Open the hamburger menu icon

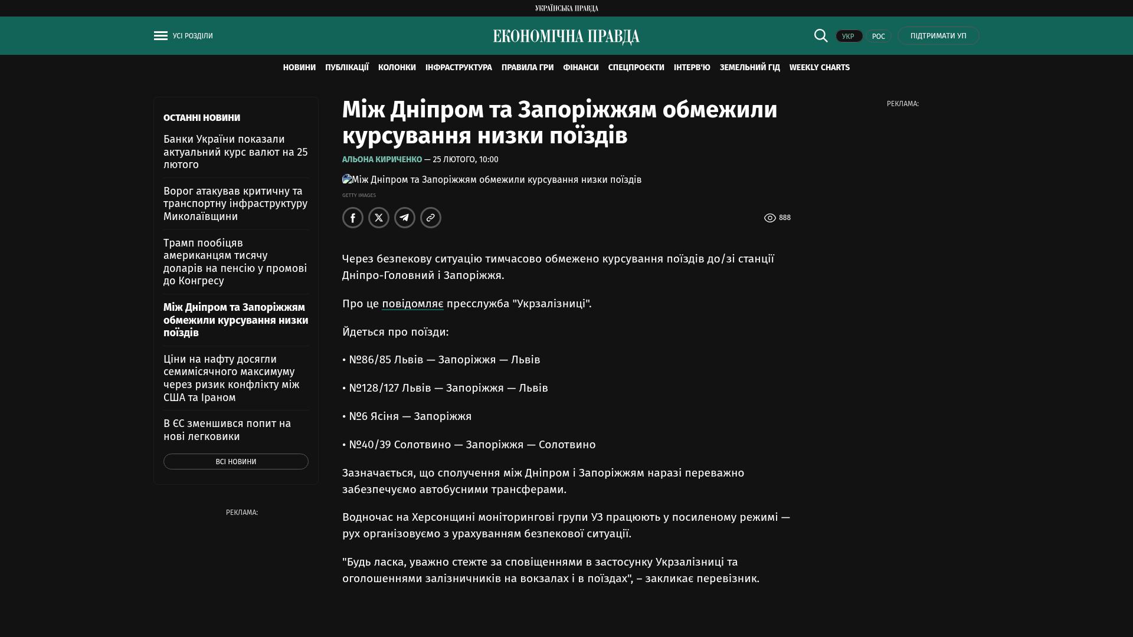[161, 36]
